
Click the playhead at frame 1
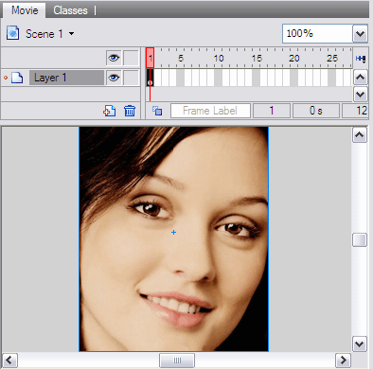(x=150, y=58)
